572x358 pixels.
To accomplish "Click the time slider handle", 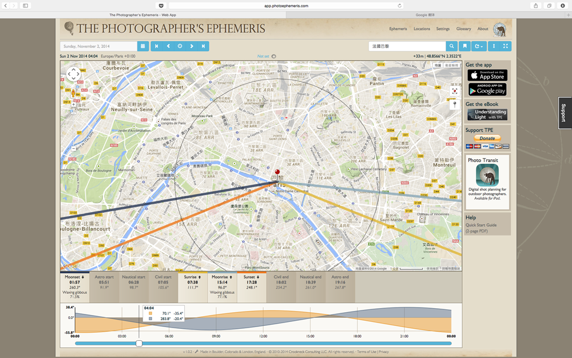I will [139, 343].
